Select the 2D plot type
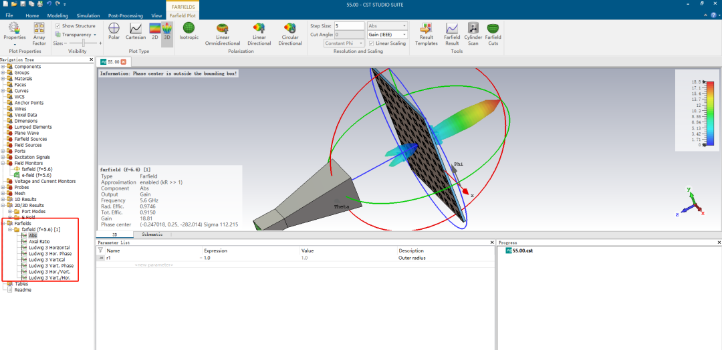 [x=155, y=31]
